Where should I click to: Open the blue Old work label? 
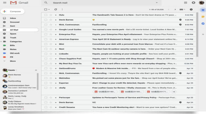[15, 53]
